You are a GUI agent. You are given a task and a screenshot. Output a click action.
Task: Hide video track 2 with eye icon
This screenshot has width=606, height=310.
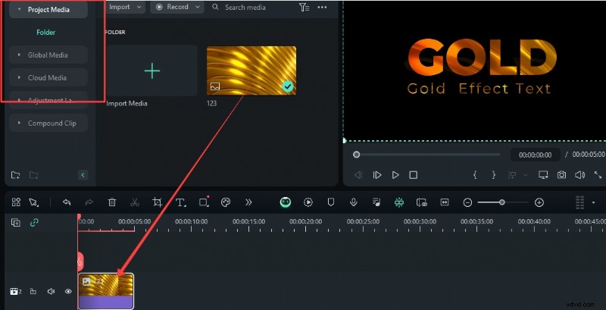[x=68, y=292]
